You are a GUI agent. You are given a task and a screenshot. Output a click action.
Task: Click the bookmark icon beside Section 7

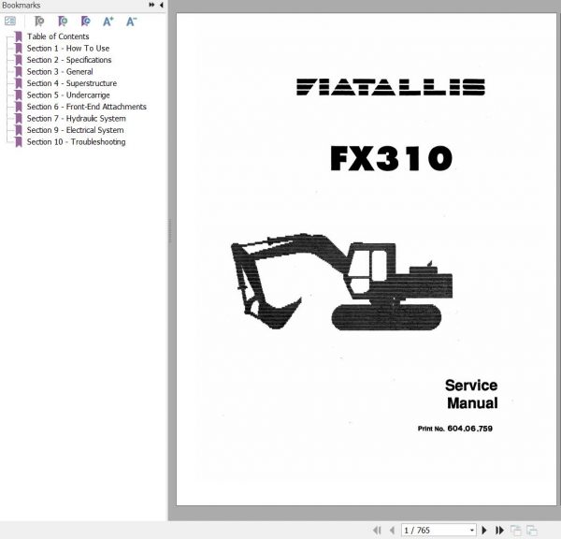point(19,119)
